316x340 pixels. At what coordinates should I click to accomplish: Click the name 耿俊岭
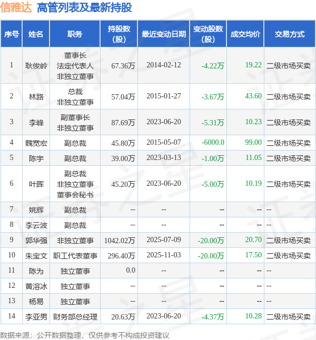(36, 65)
